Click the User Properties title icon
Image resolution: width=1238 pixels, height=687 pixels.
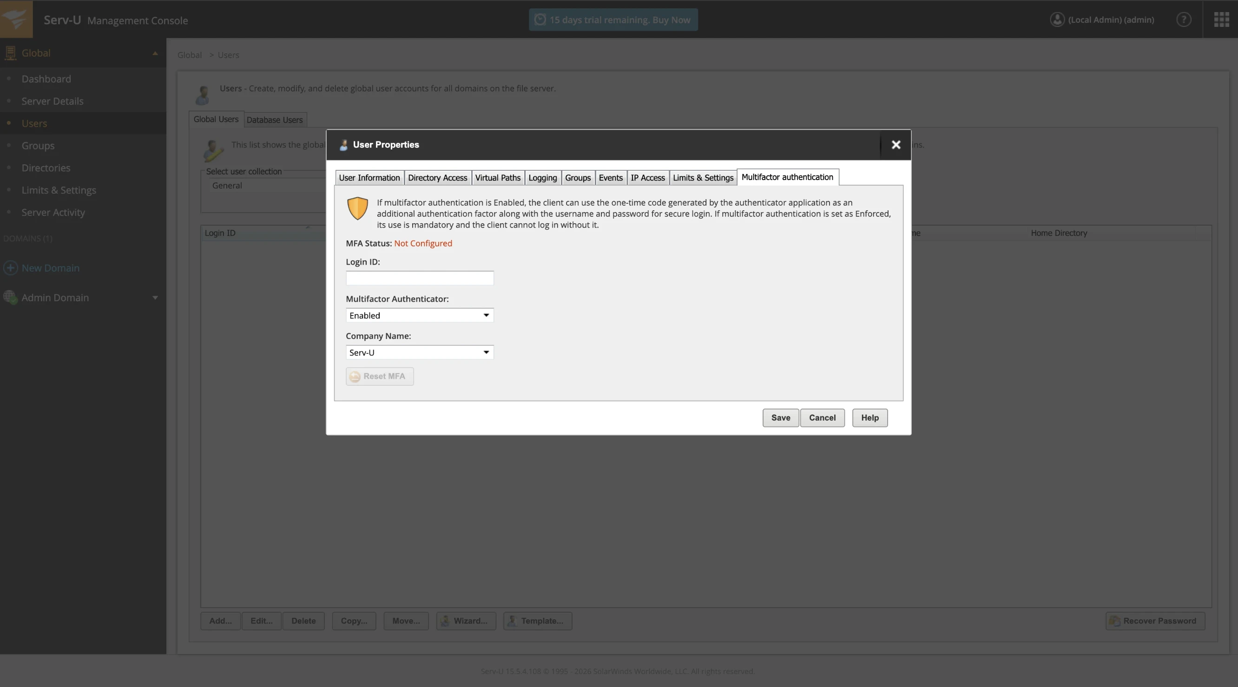tap(343, 145)
